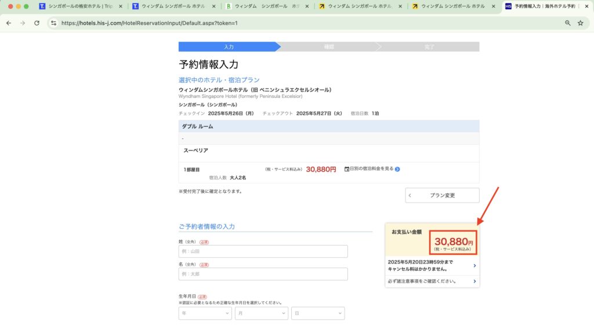594x326 pixels.
Task: Click the 完了 progress step
Action: [429, 47]
